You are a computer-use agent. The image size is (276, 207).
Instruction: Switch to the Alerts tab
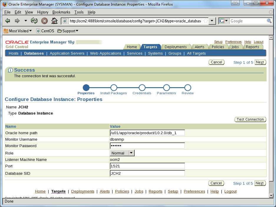point(200,47)
